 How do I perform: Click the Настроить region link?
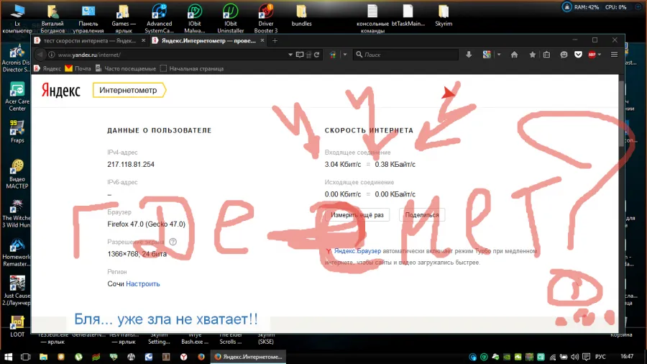143,284
